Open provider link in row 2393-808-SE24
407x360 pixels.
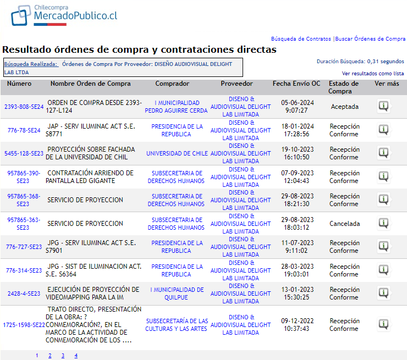240,107
